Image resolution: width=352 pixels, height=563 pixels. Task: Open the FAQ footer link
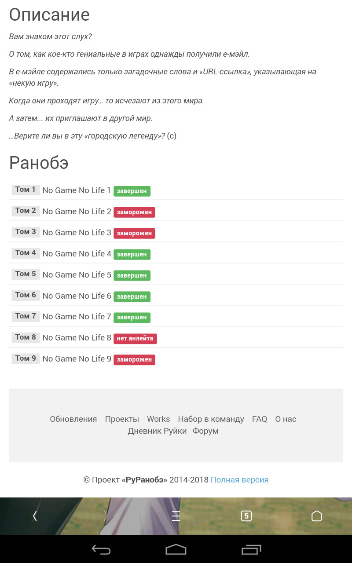[260, 419]
